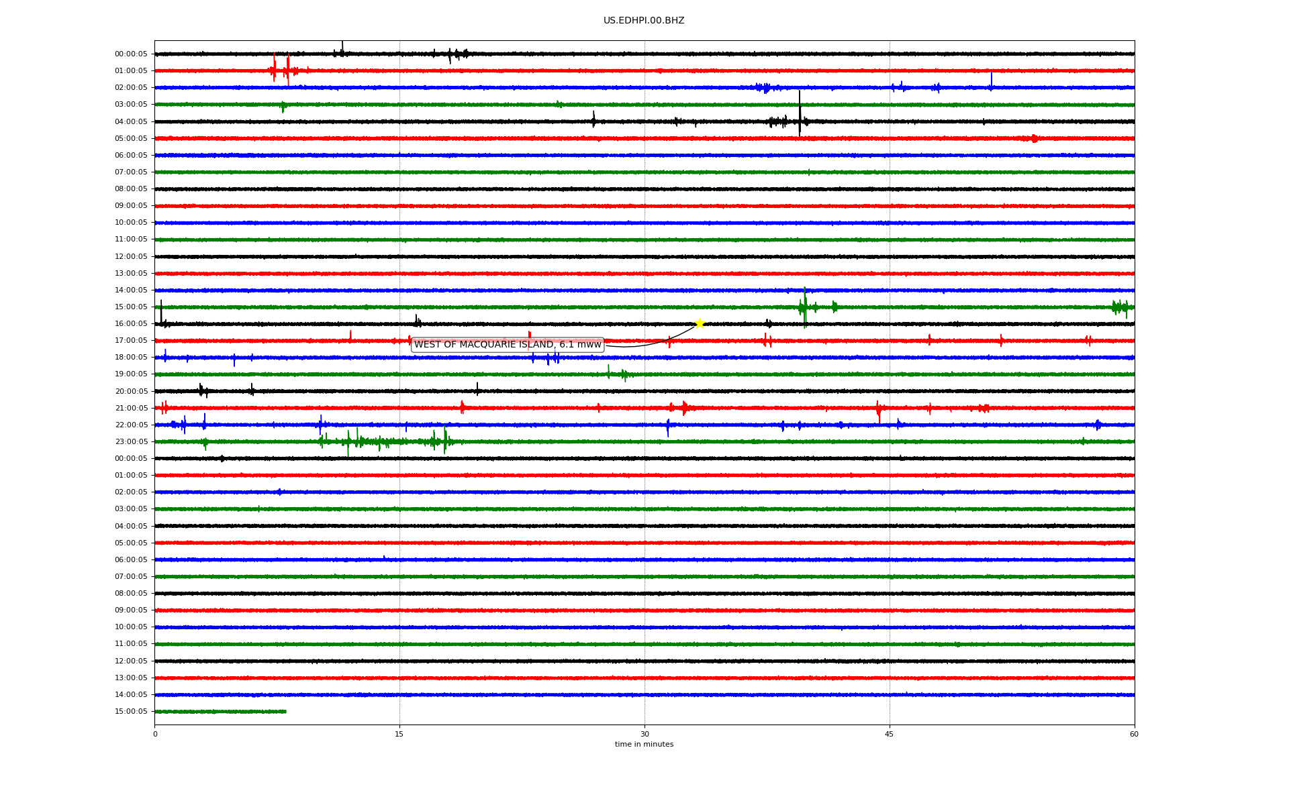Click the 17:00:05 time label
The width and height of the screenshot is (1289, 805).
pos(131,341)
